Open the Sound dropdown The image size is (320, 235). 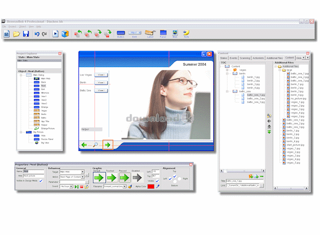[x=71, y=186]
